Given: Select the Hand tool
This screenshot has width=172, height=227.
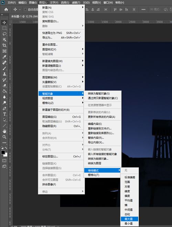Looking at the screenshot, I should tap(4, 131).
